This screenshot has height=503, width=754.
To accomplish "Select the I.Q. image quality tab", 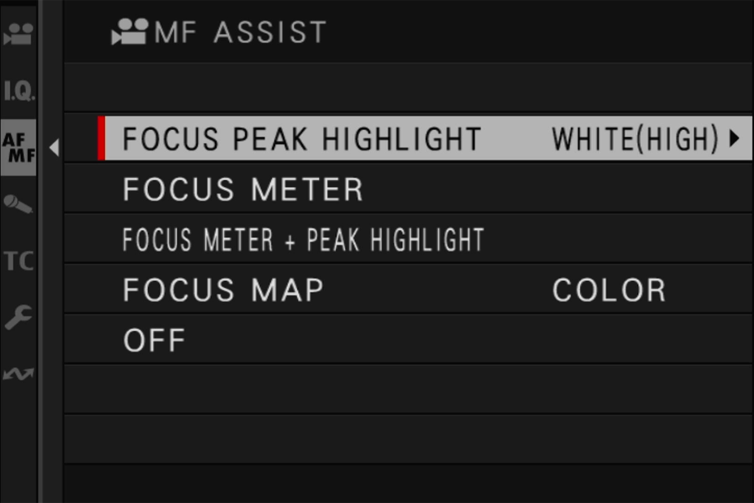I will pyautogui.click(x=19, y=91).
